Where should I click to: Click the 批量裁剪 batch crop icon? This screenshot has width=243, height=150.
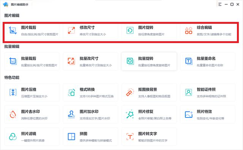[13, 61]
